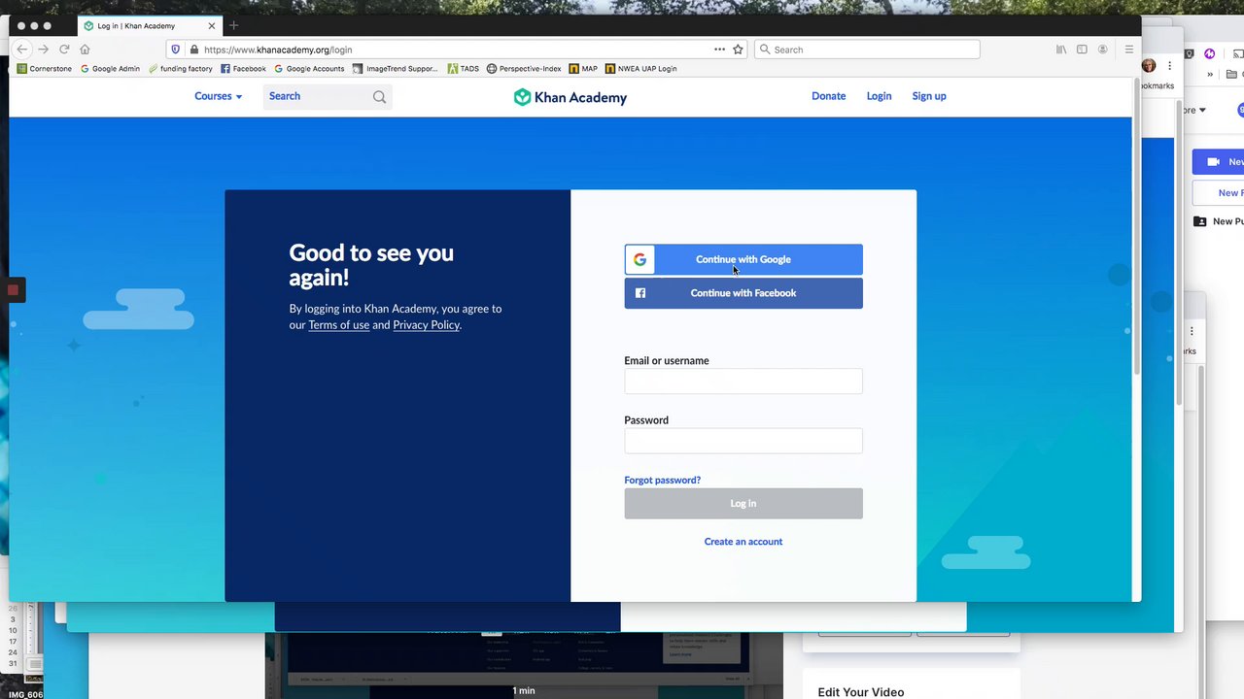
Task: Open the page actions three-dot menu in the address bar
Action: [719, 50]
